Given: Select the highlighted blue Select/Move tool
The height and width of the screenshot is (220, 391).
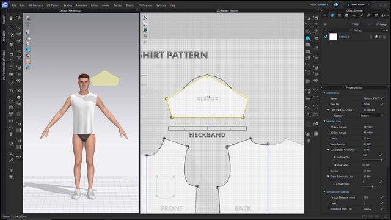Looking at the screenshot, I should point(11,28).
